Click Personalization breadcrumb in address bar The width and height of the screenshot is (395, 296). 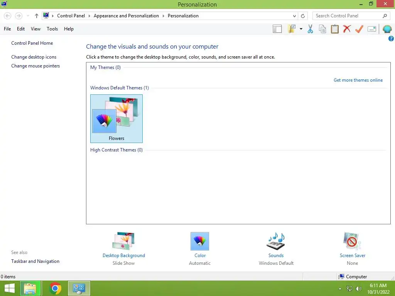tap(183, 16)
